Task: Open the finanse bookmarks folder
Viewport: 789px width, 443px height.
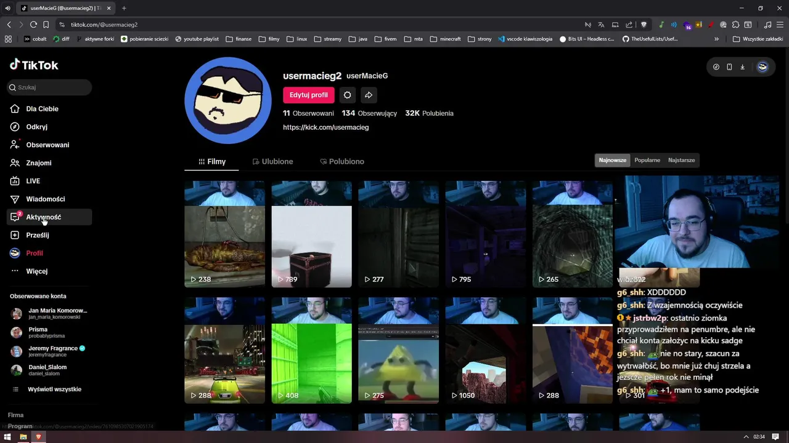Action: point(239,39)
